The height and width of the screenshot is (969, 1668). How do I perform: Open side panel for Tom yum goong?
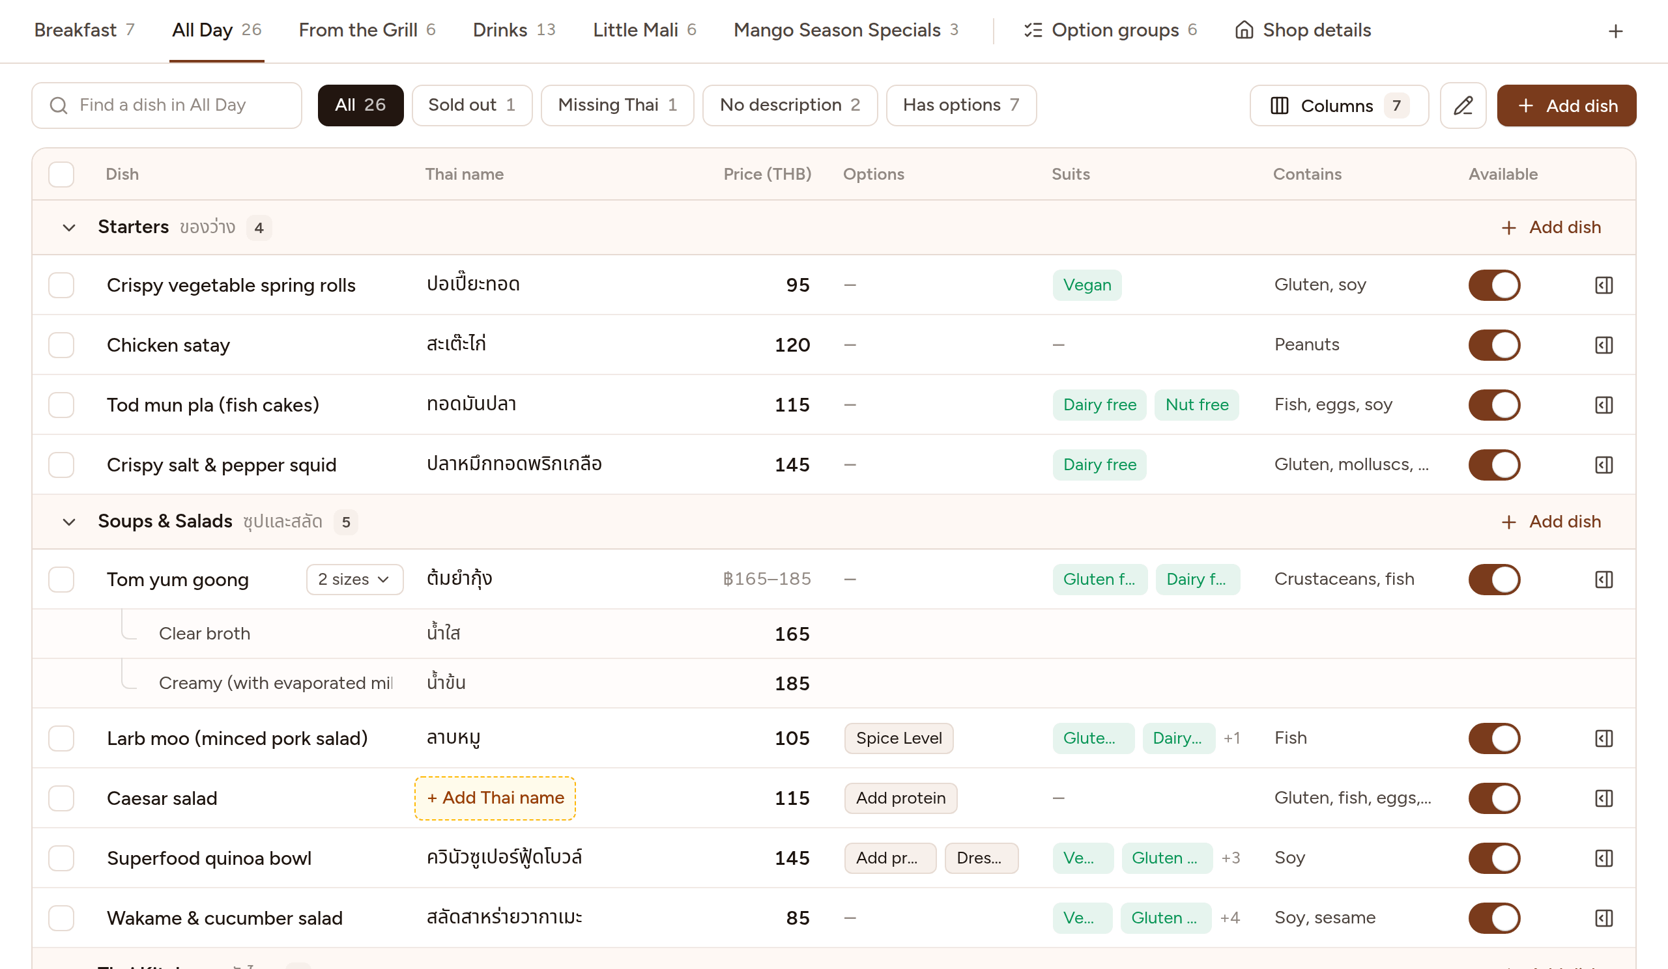(x=1603, y=580)
